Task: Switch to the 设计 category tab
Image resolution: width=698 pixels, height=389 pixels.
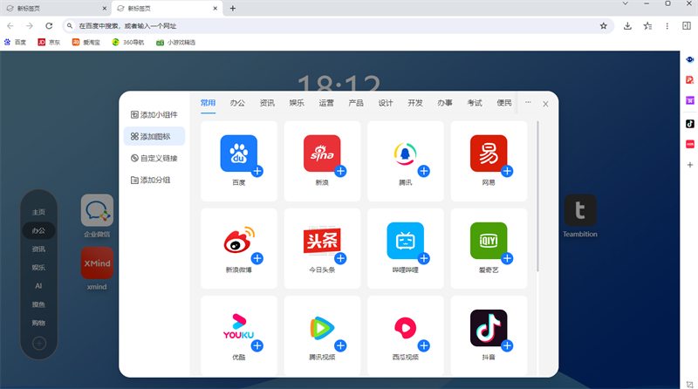Action: (386, 103)
